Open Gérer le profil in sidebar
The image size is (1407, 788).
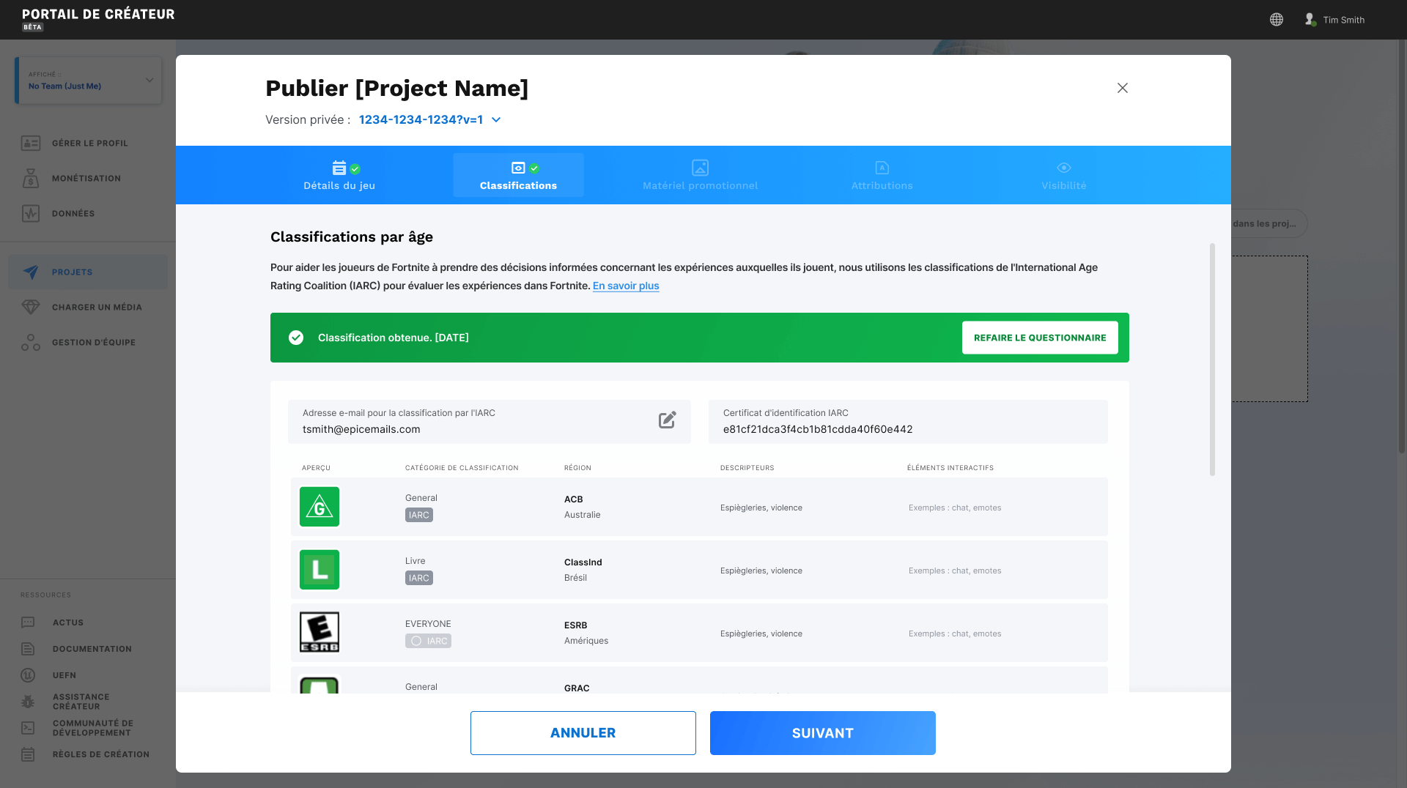[x=88, y=143]
